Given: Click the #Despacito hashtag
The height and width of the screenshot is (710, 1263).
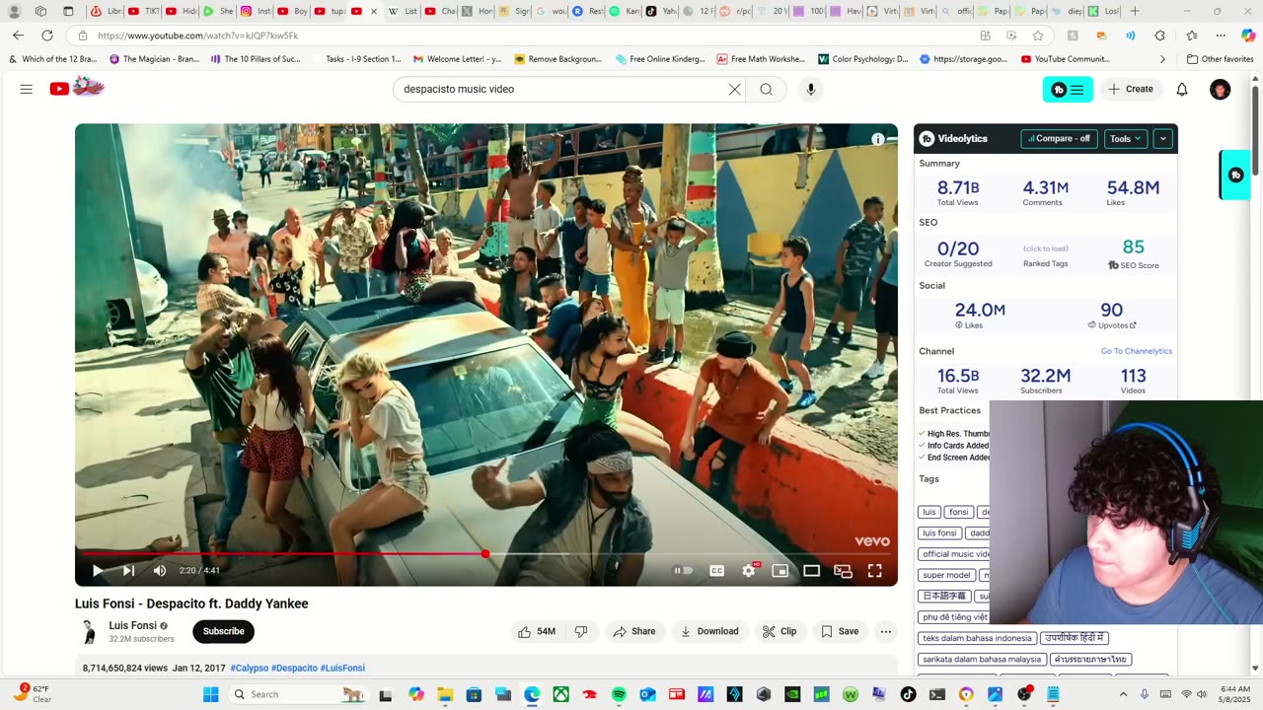Looking at the screenshot, I should point(294,668).
